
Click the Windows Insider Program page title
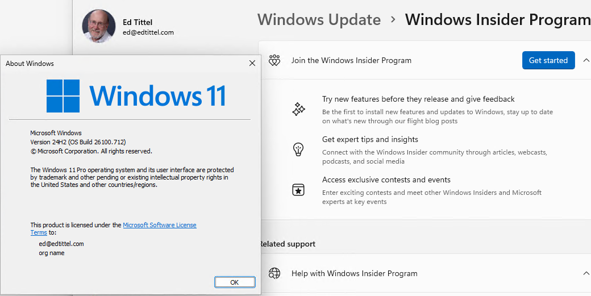pos(498,19)
